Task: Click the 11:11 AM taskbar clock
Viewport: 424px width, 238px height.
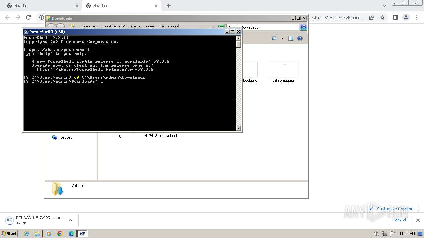Action: (407, 234)
